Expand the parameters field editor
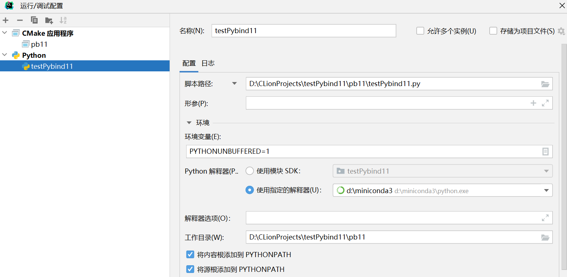This screenshot has width=567, height=277. (545, 103)
